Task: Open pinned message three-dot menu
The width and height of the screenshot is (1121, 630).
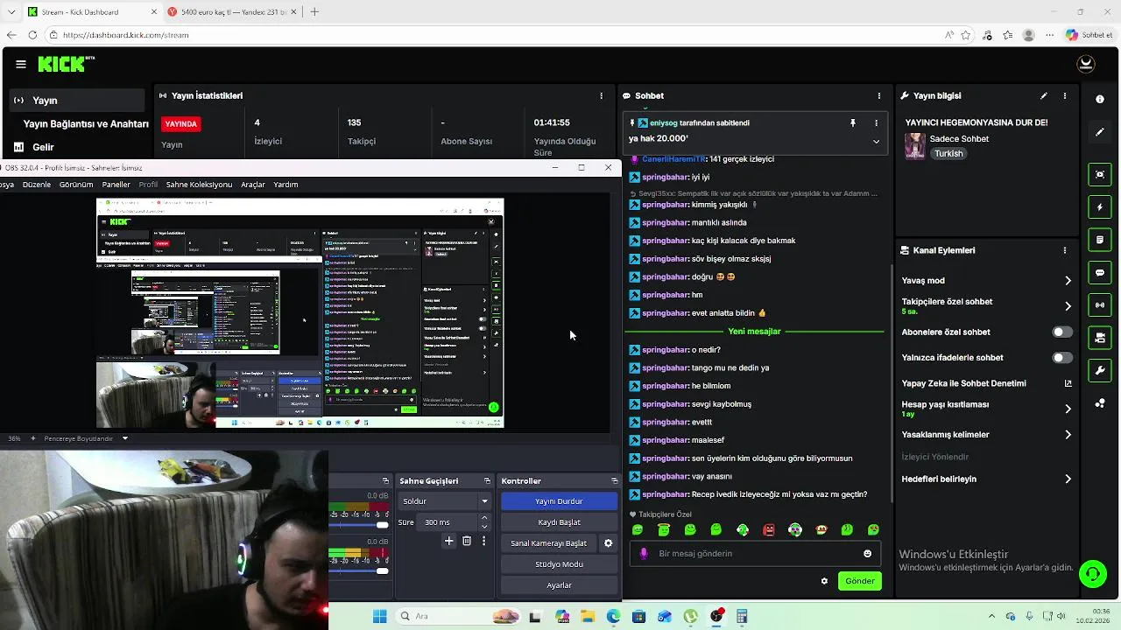Action: point(876,123)
